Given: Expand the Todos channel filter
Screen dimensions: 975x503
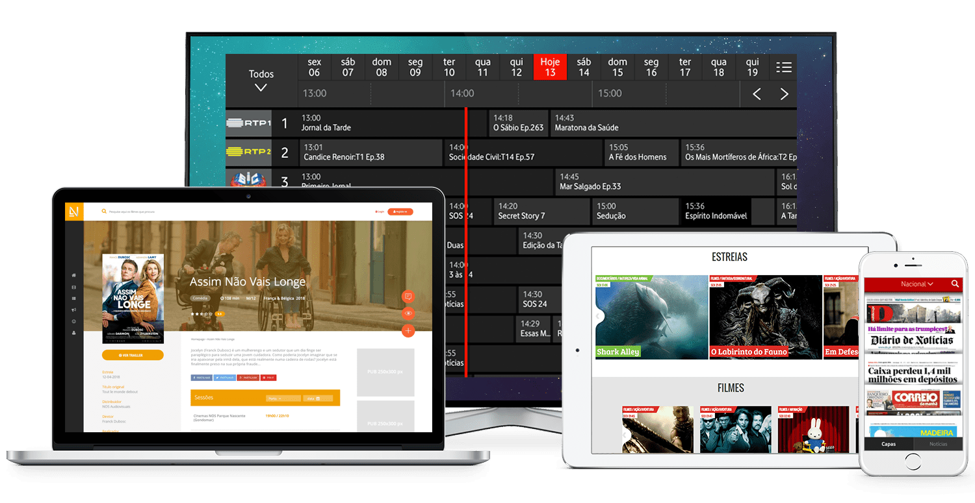Looking at the screenshot, I should (x=261, y=80).
